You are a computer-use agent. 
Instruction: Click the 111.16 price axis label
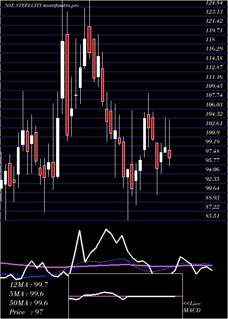[x=214, y=77]
